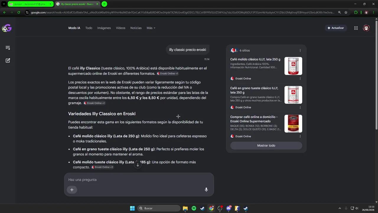Open 'Café en grano tueste clásico ILLY' link
Image resolution: width=378 pixels, height=213 pixels.
(x=254, y=90)
